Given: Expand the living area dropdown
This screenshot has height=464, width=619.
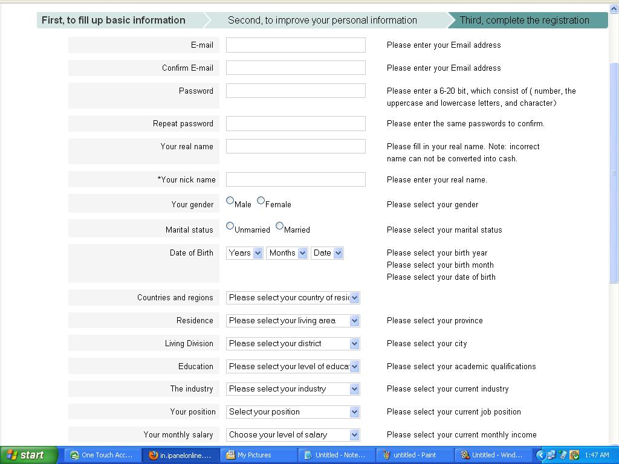Looking at the screenshot, I should 293,321.
